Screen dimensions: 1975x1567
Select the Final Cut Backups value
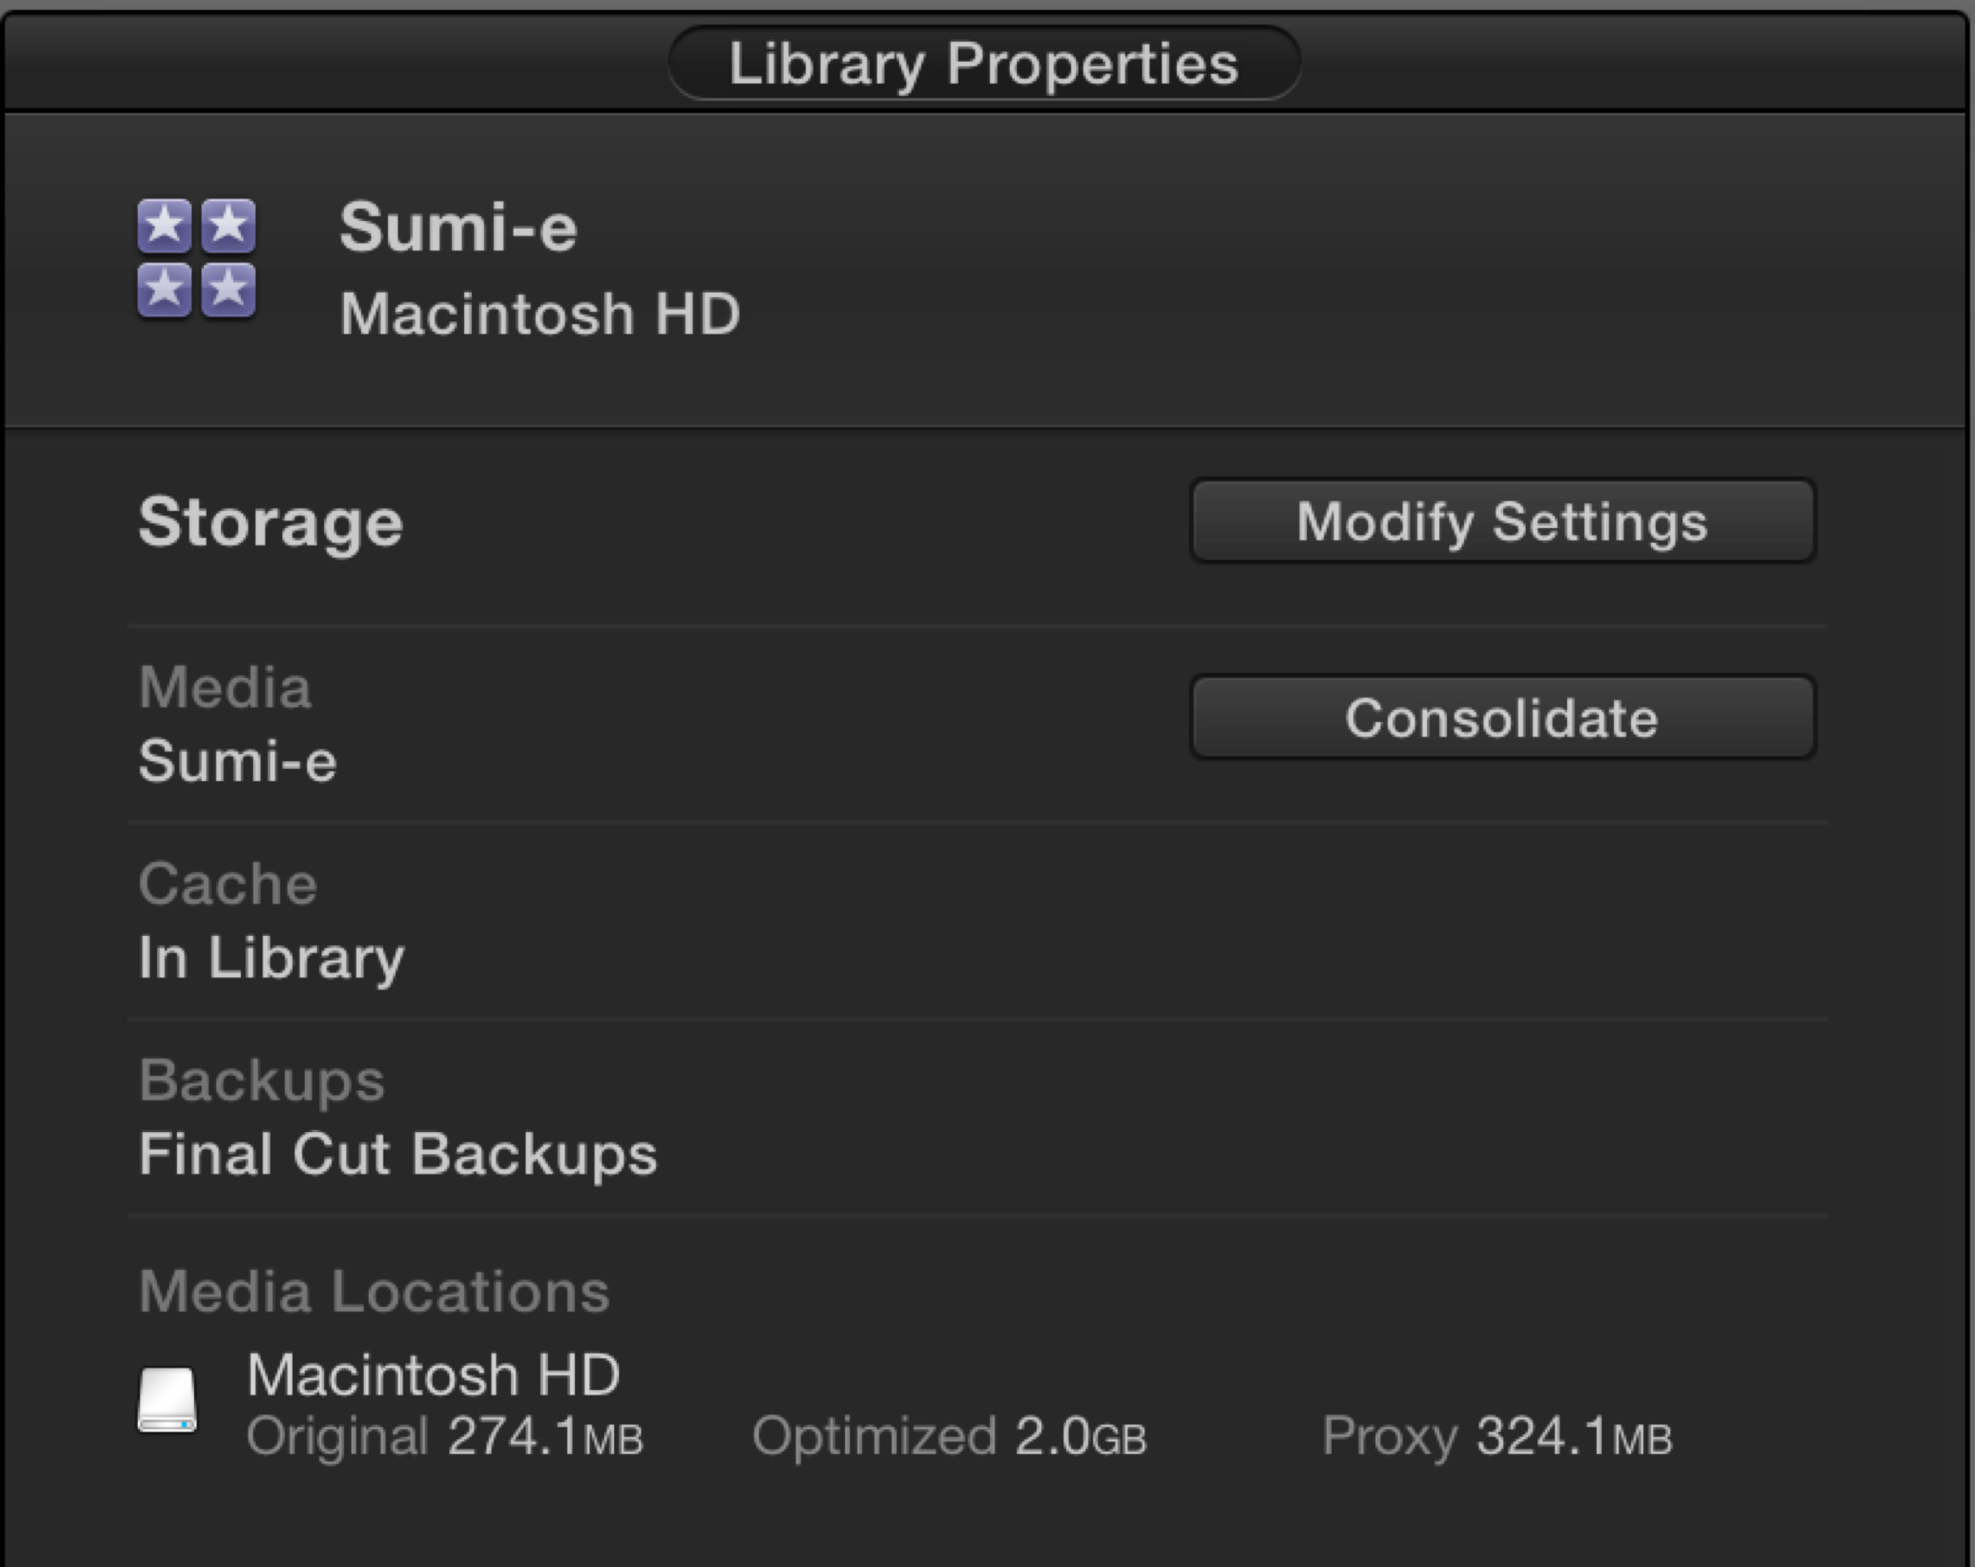[x=398, y=1154]
